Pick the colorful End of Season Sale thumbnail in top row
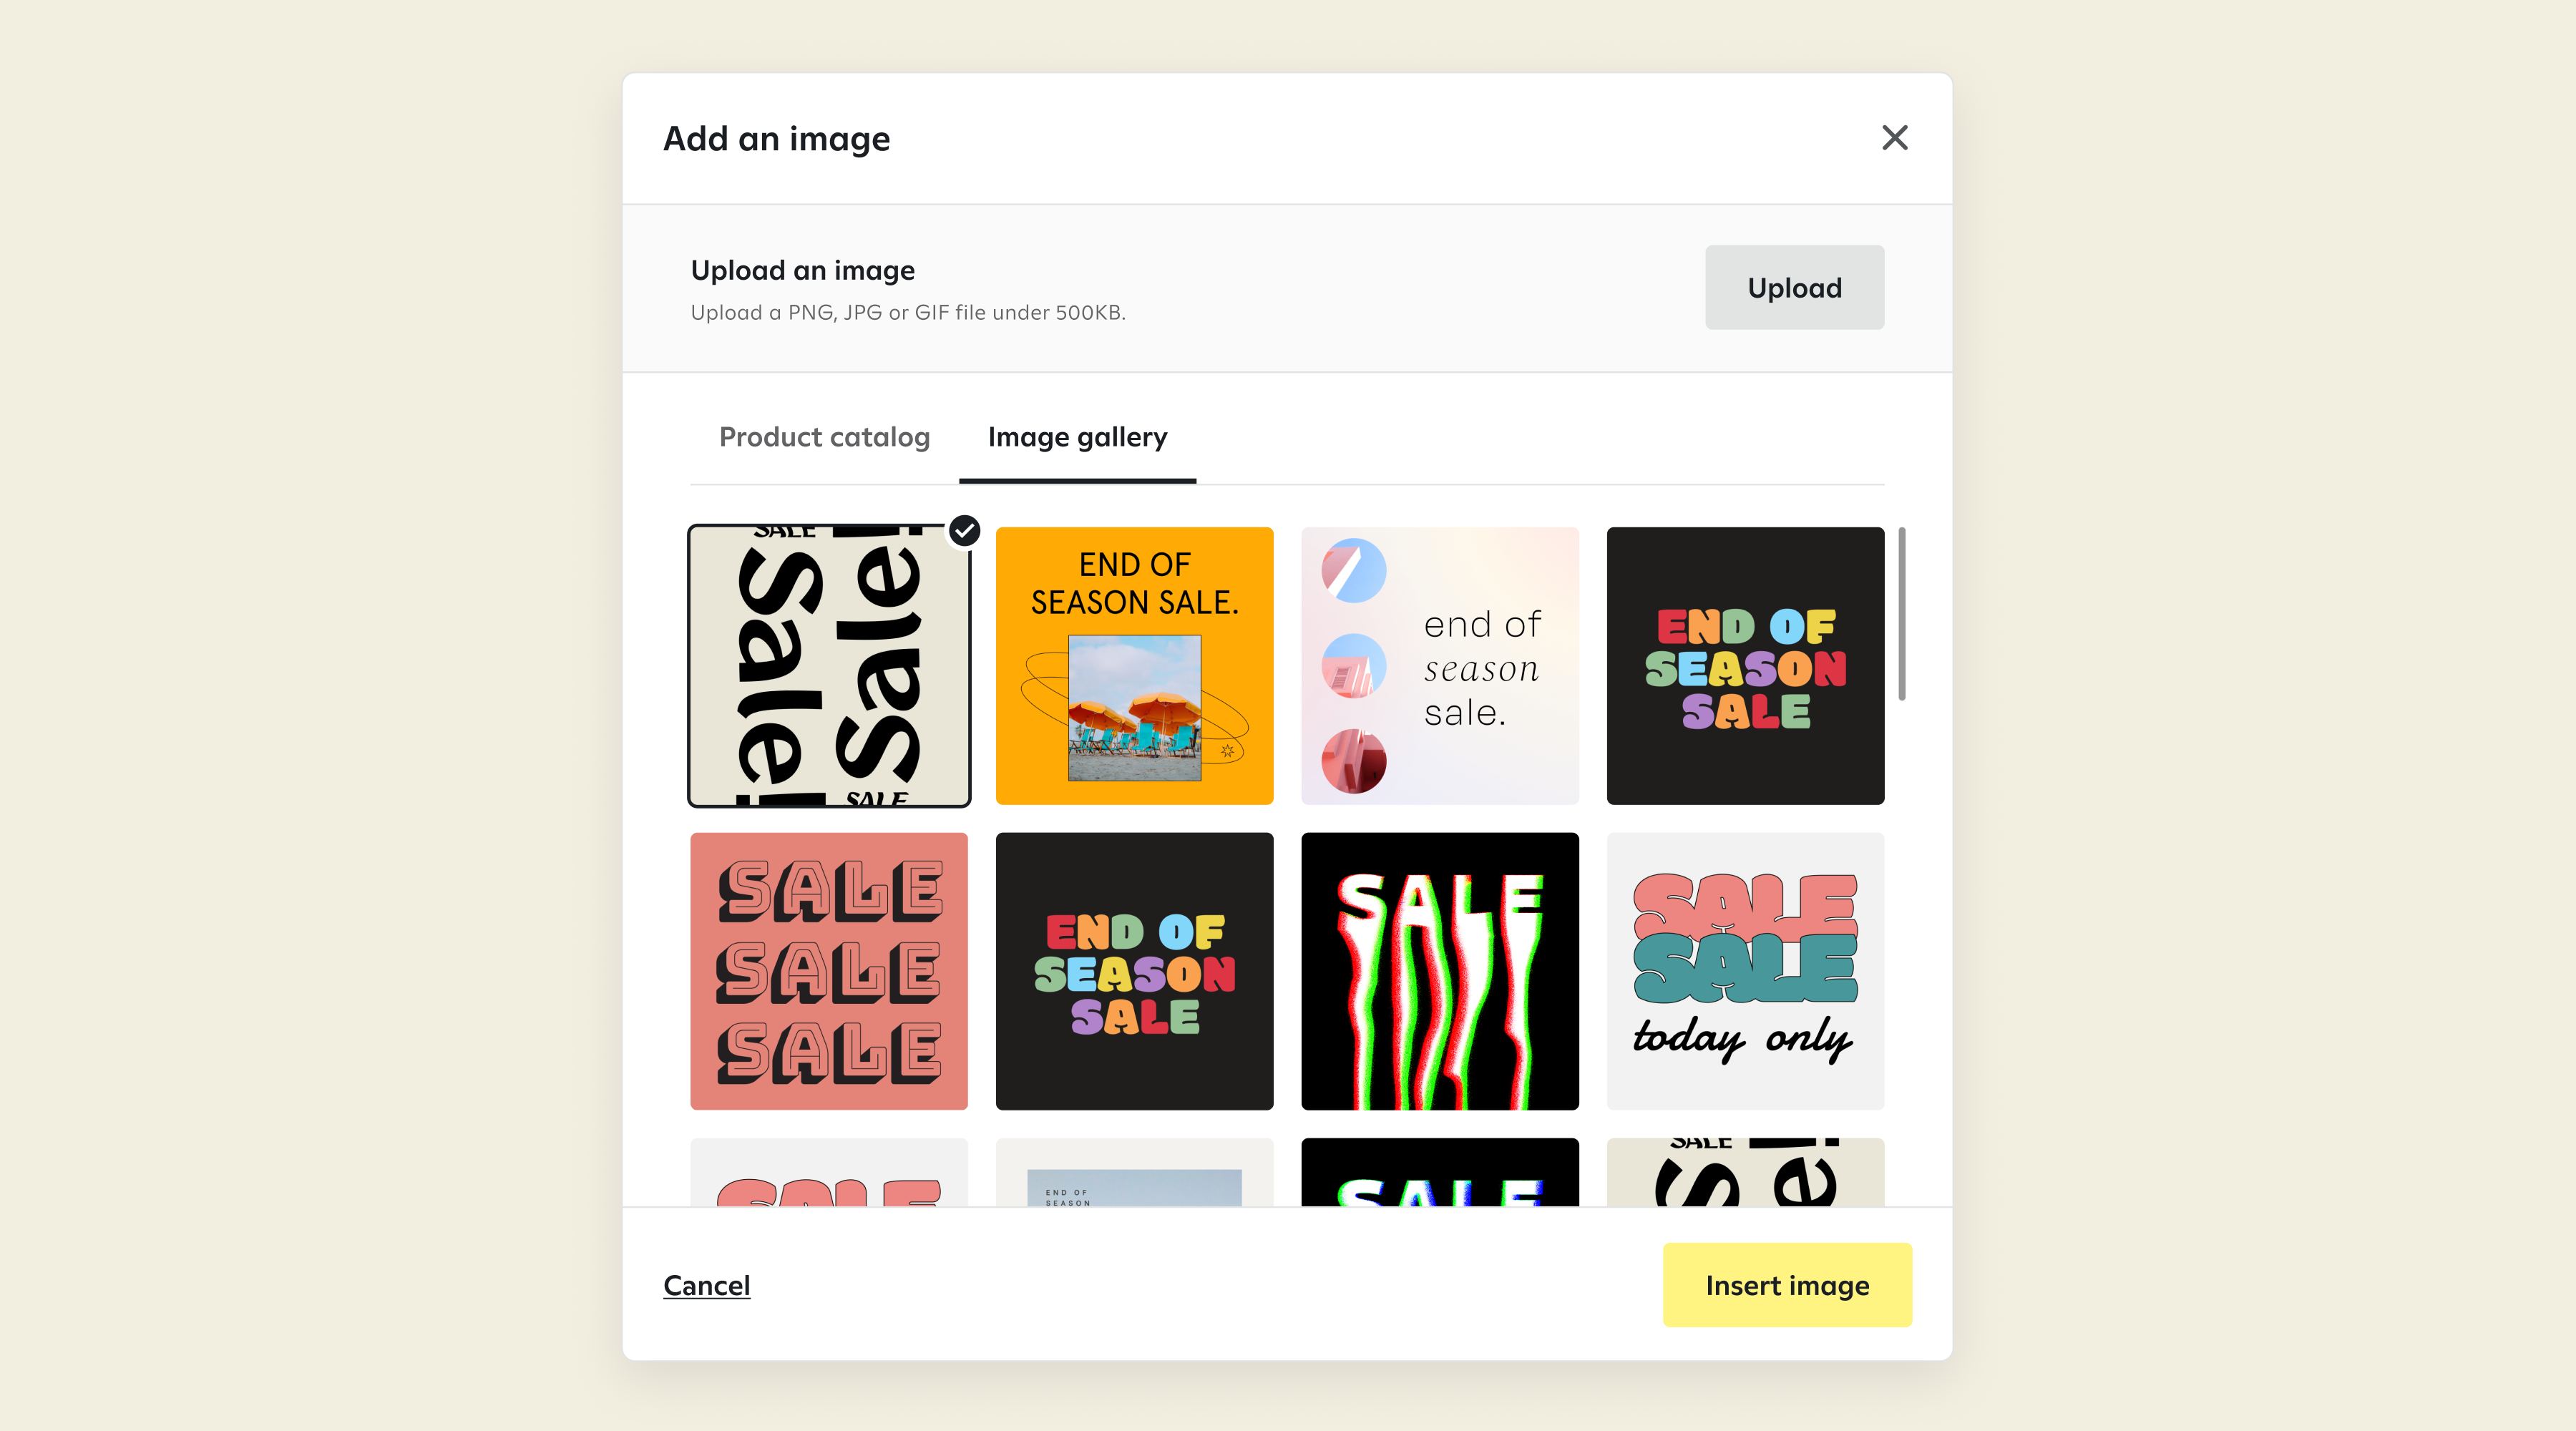 pyautogui.click(x=1745, y=666)
